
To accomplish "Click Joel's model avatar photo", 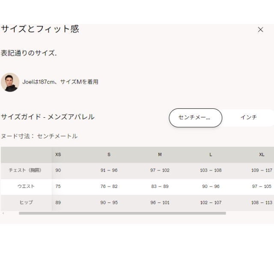I will coord(10,82).
